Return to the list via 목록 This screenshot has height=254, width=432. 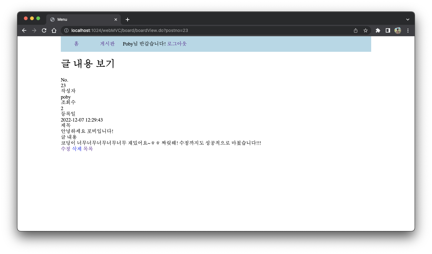(x=88, y=149)
